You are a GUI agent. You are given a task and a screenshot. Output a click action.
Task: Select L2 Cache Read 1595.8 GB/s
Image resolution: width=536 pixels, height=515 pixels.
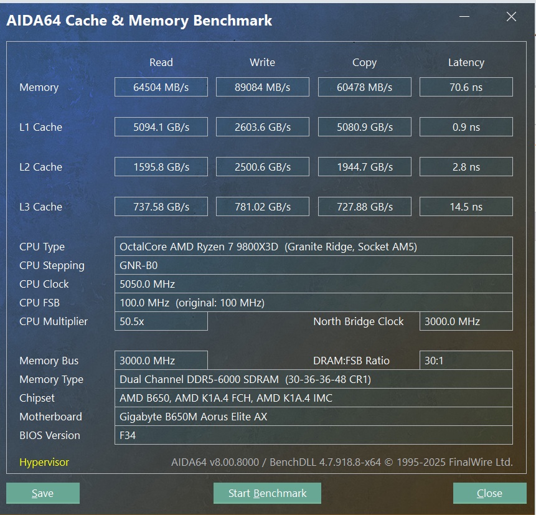point(161,166)
